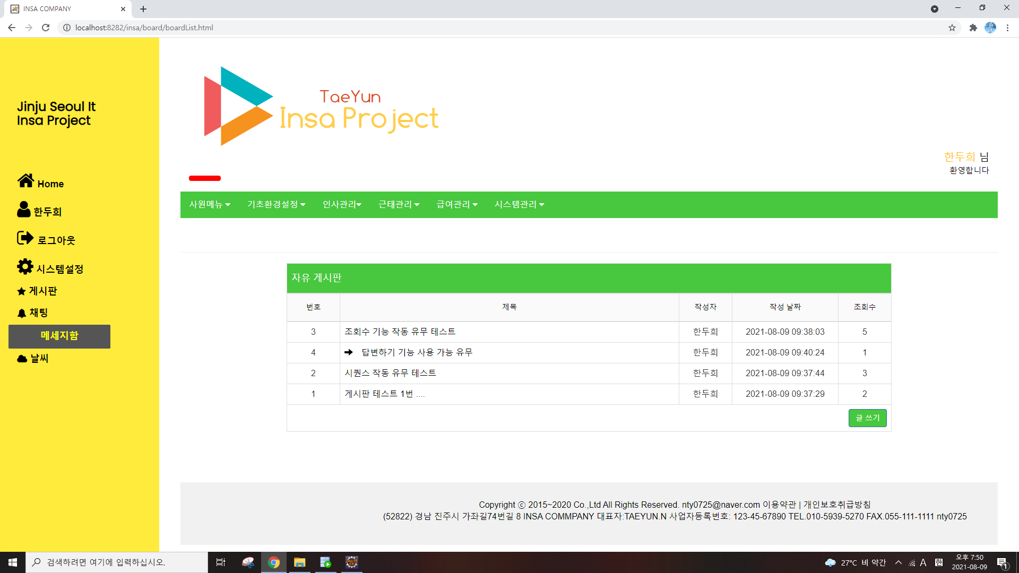Screen dimensions: 1019x573
Task: Click the 이용약관 footer link
Action: [x=779, y=505]
